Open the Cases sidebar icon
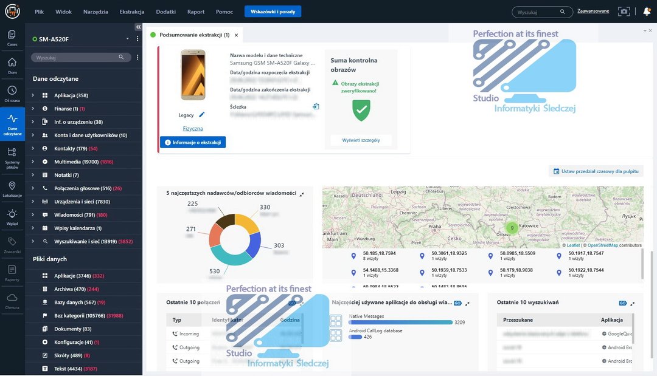This screenshot has width=657, height=376. pos(12,37)
